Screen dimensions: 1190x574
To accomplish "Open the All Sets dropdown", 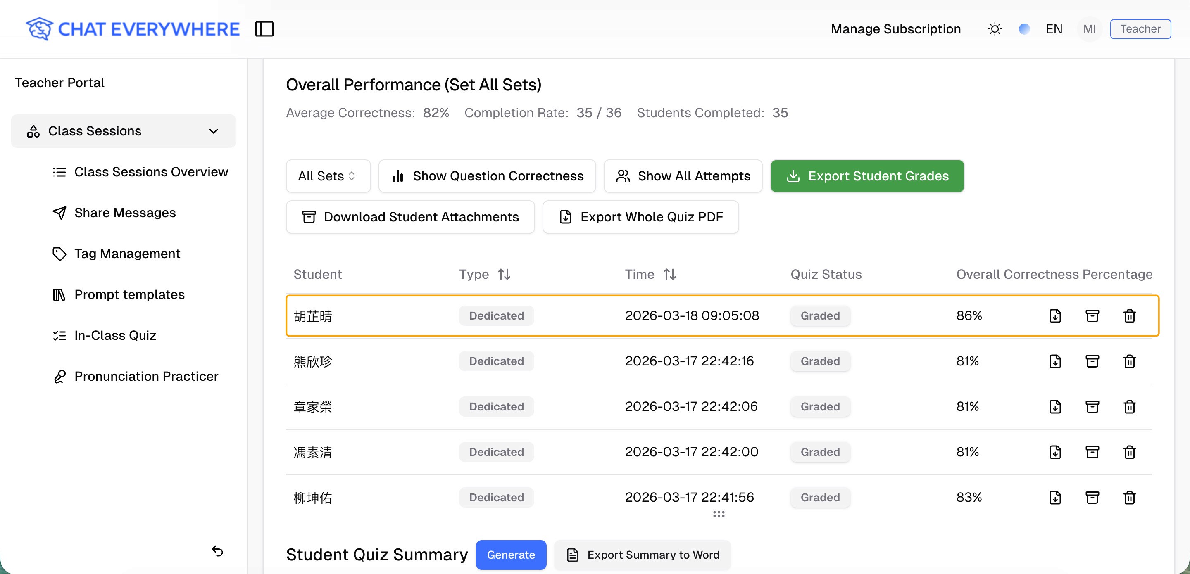I will coord(328,176).
